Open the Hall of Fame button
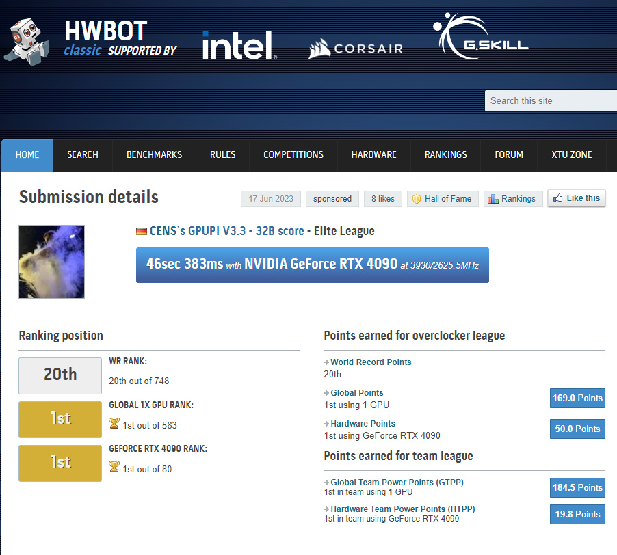The image size is (617, 555). pyautogui.click(x=443, y=199)
